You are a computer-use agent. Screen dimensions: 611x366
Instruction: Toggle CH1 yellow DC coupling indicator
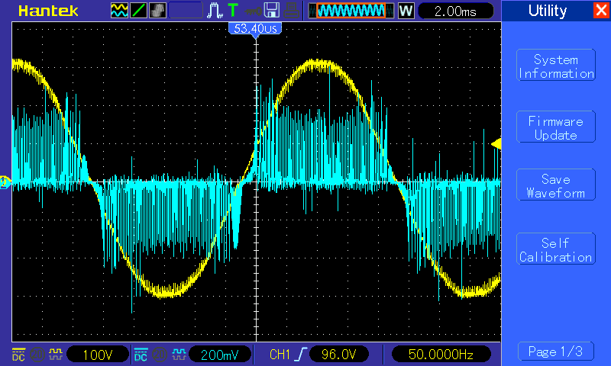click(18, 354)
